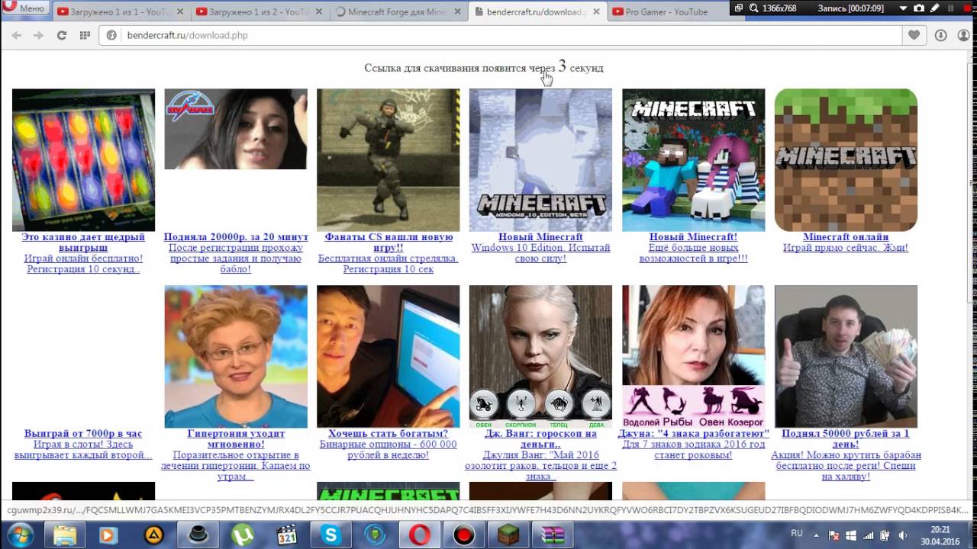Open link 'Подняла 20000р. за 20 минут'
The height and width of the screenshot is (549, 977).
tap(236, 237)
